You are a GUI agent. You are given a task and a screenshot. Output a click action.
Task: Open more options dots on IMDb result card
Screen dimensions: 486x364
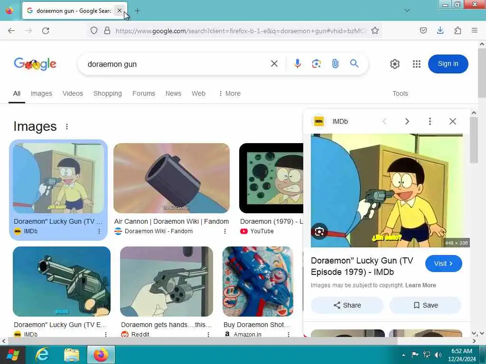(x=99, y=231)
